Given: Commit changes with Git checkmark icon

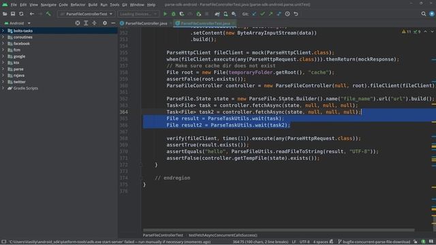Looking at the screenshot, I should (x=262, y=14).
